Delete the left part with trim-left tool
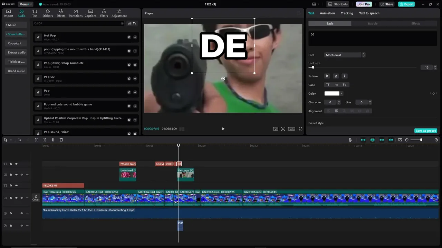 [x=45, y=140]
